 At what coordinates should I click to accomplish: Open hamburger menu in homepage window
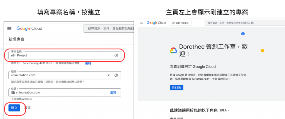(141, 23)
